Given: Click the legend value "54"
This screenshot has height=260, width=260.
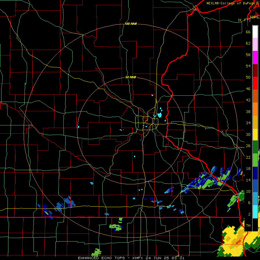Looking at the screenshot, I should [248, 66].
